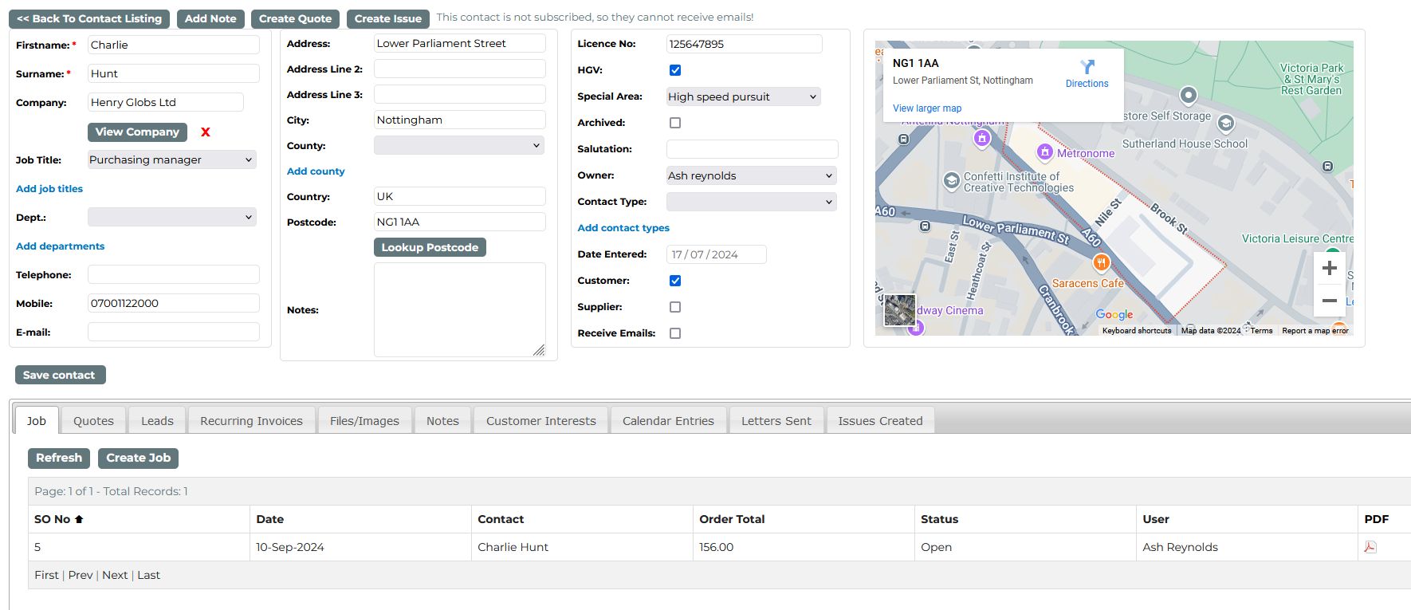1411x610 pixels.
Task: Switch to the Recurring Invoices tab
Action: [251, 420]
